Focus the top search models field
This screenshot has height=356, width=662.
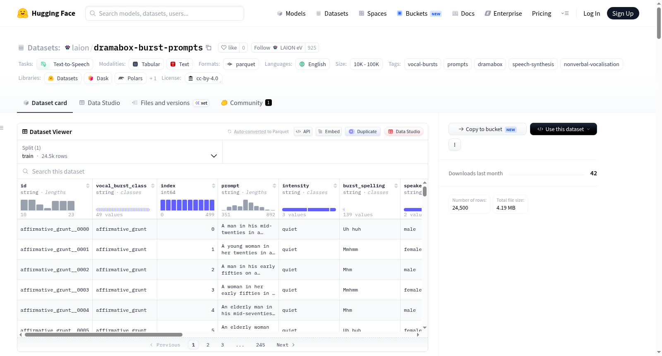(x=165, y=13)
